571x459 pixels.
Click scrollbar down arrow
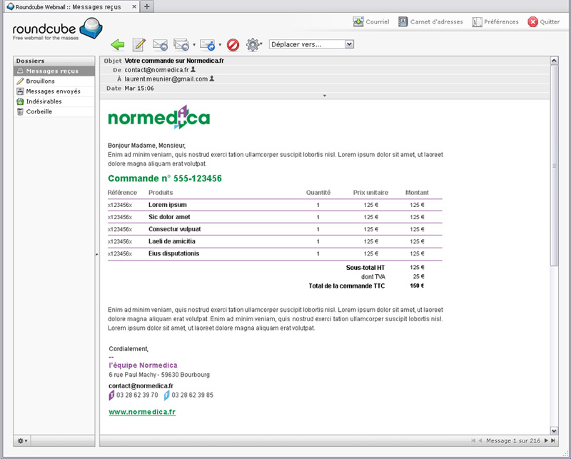[x=554, y=430]
